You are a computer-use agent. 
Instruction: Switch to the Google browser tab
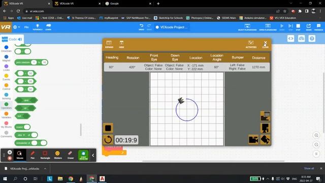point(127,4)
